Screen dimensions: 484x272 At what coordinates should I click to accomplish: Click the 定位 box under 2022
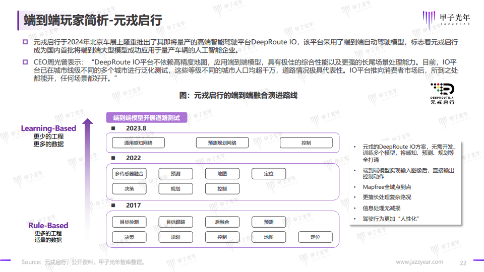269,174
